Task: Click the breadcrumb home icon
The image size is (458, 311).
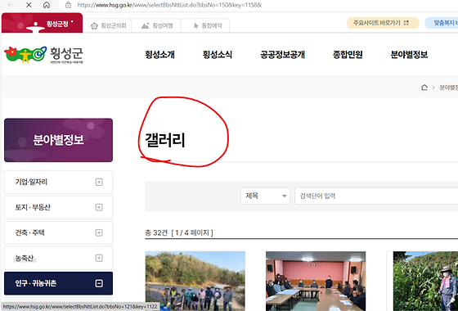Action: coord(424,88)
